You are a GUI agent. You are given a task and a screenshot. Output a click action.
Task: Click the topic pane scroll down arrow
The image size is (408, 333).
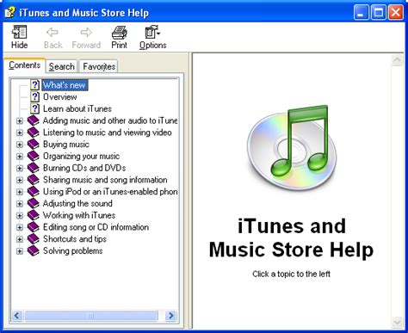point(398,322)
